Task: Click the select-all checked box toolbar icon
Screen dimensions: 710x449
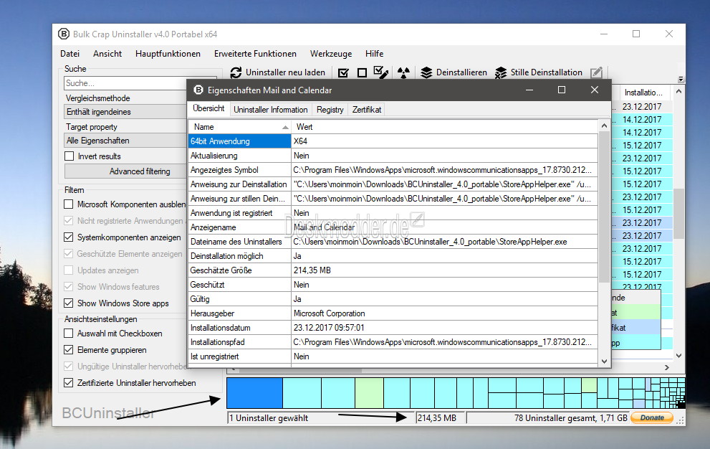Action: point(343,72)
